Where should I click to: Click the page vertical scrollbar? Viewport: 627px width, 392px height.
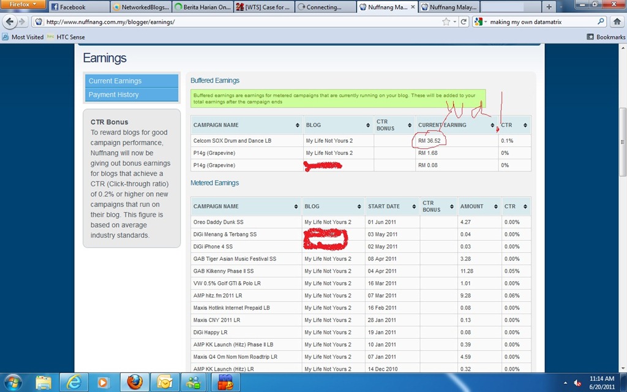(x=623, y=142)
